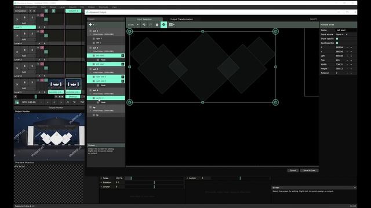Clear Layer 4 with its X button
The image size is (371, 208).
17,36
